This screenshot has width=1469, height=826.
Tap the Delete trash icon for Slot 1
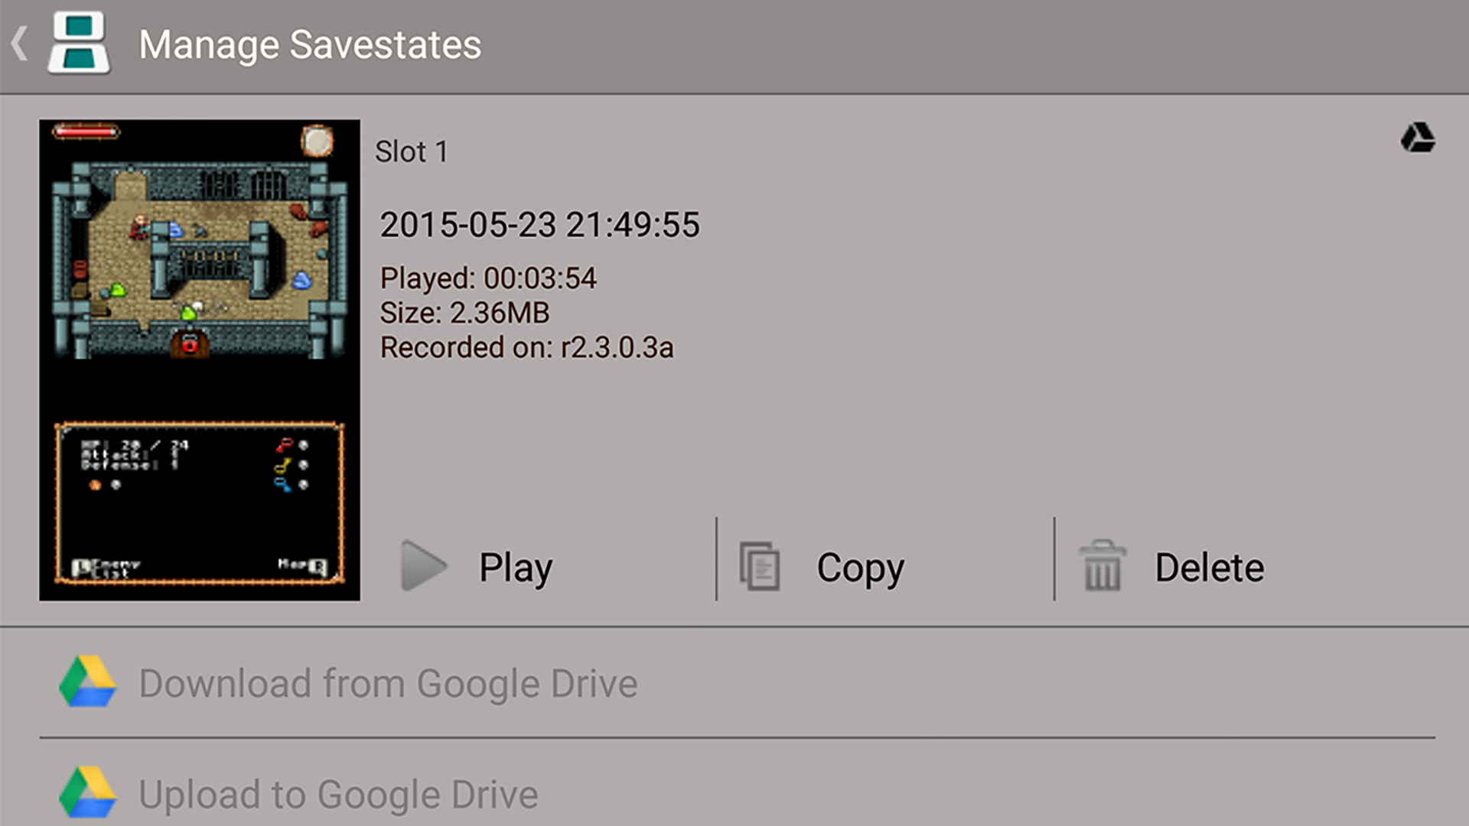point(1102,566)
